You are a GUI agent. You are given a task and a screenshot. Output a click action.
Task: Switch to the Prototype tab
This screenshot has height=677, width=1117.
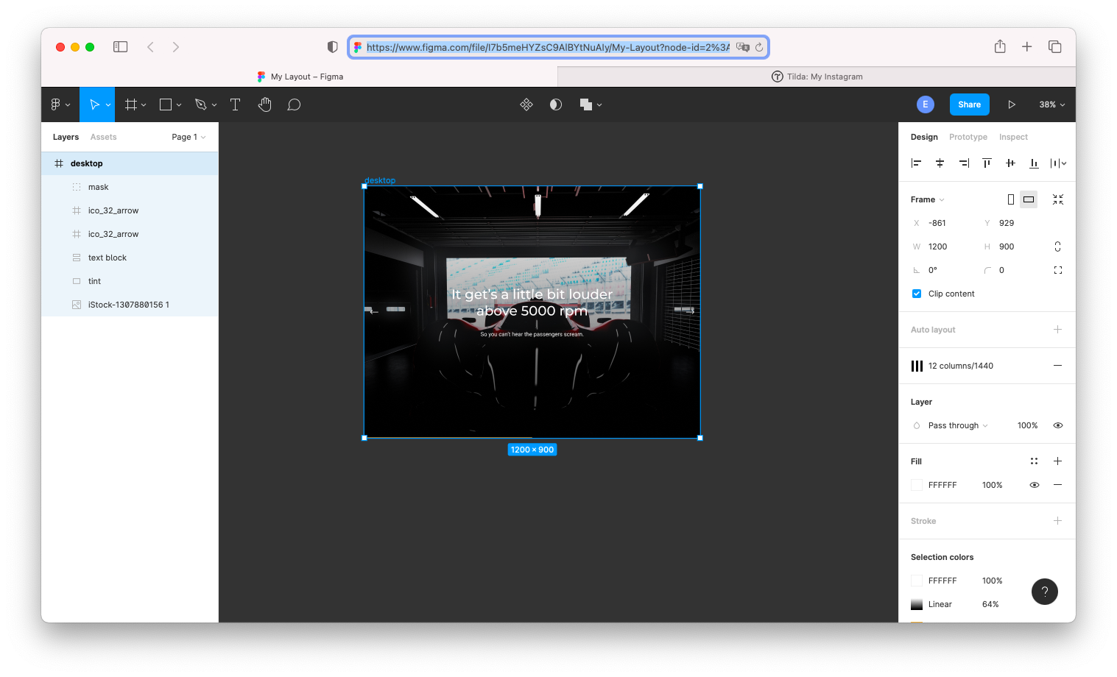point(968,137)
